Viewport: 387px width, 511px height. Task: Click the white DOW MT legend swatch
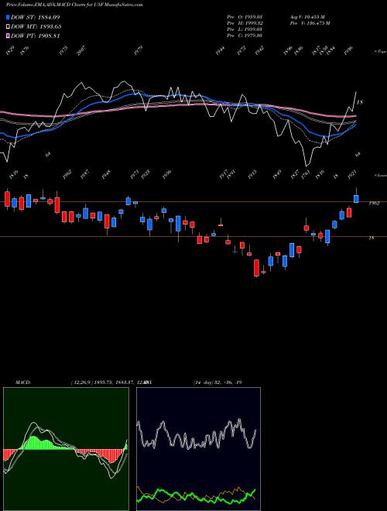tap(9, 26)
